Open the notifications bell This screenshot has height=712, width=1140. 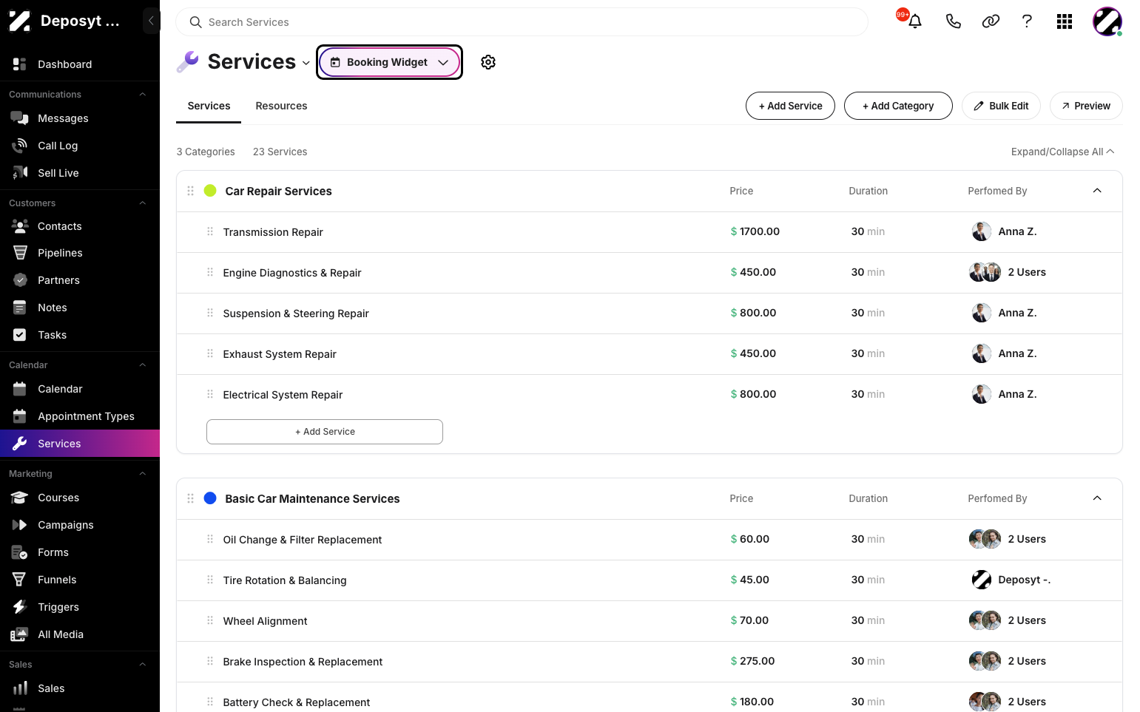click(x=915, y=21)
